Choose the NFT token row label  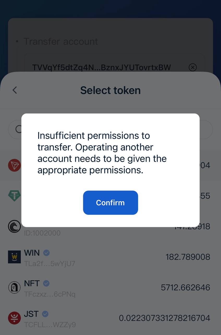tap(32, 283)
